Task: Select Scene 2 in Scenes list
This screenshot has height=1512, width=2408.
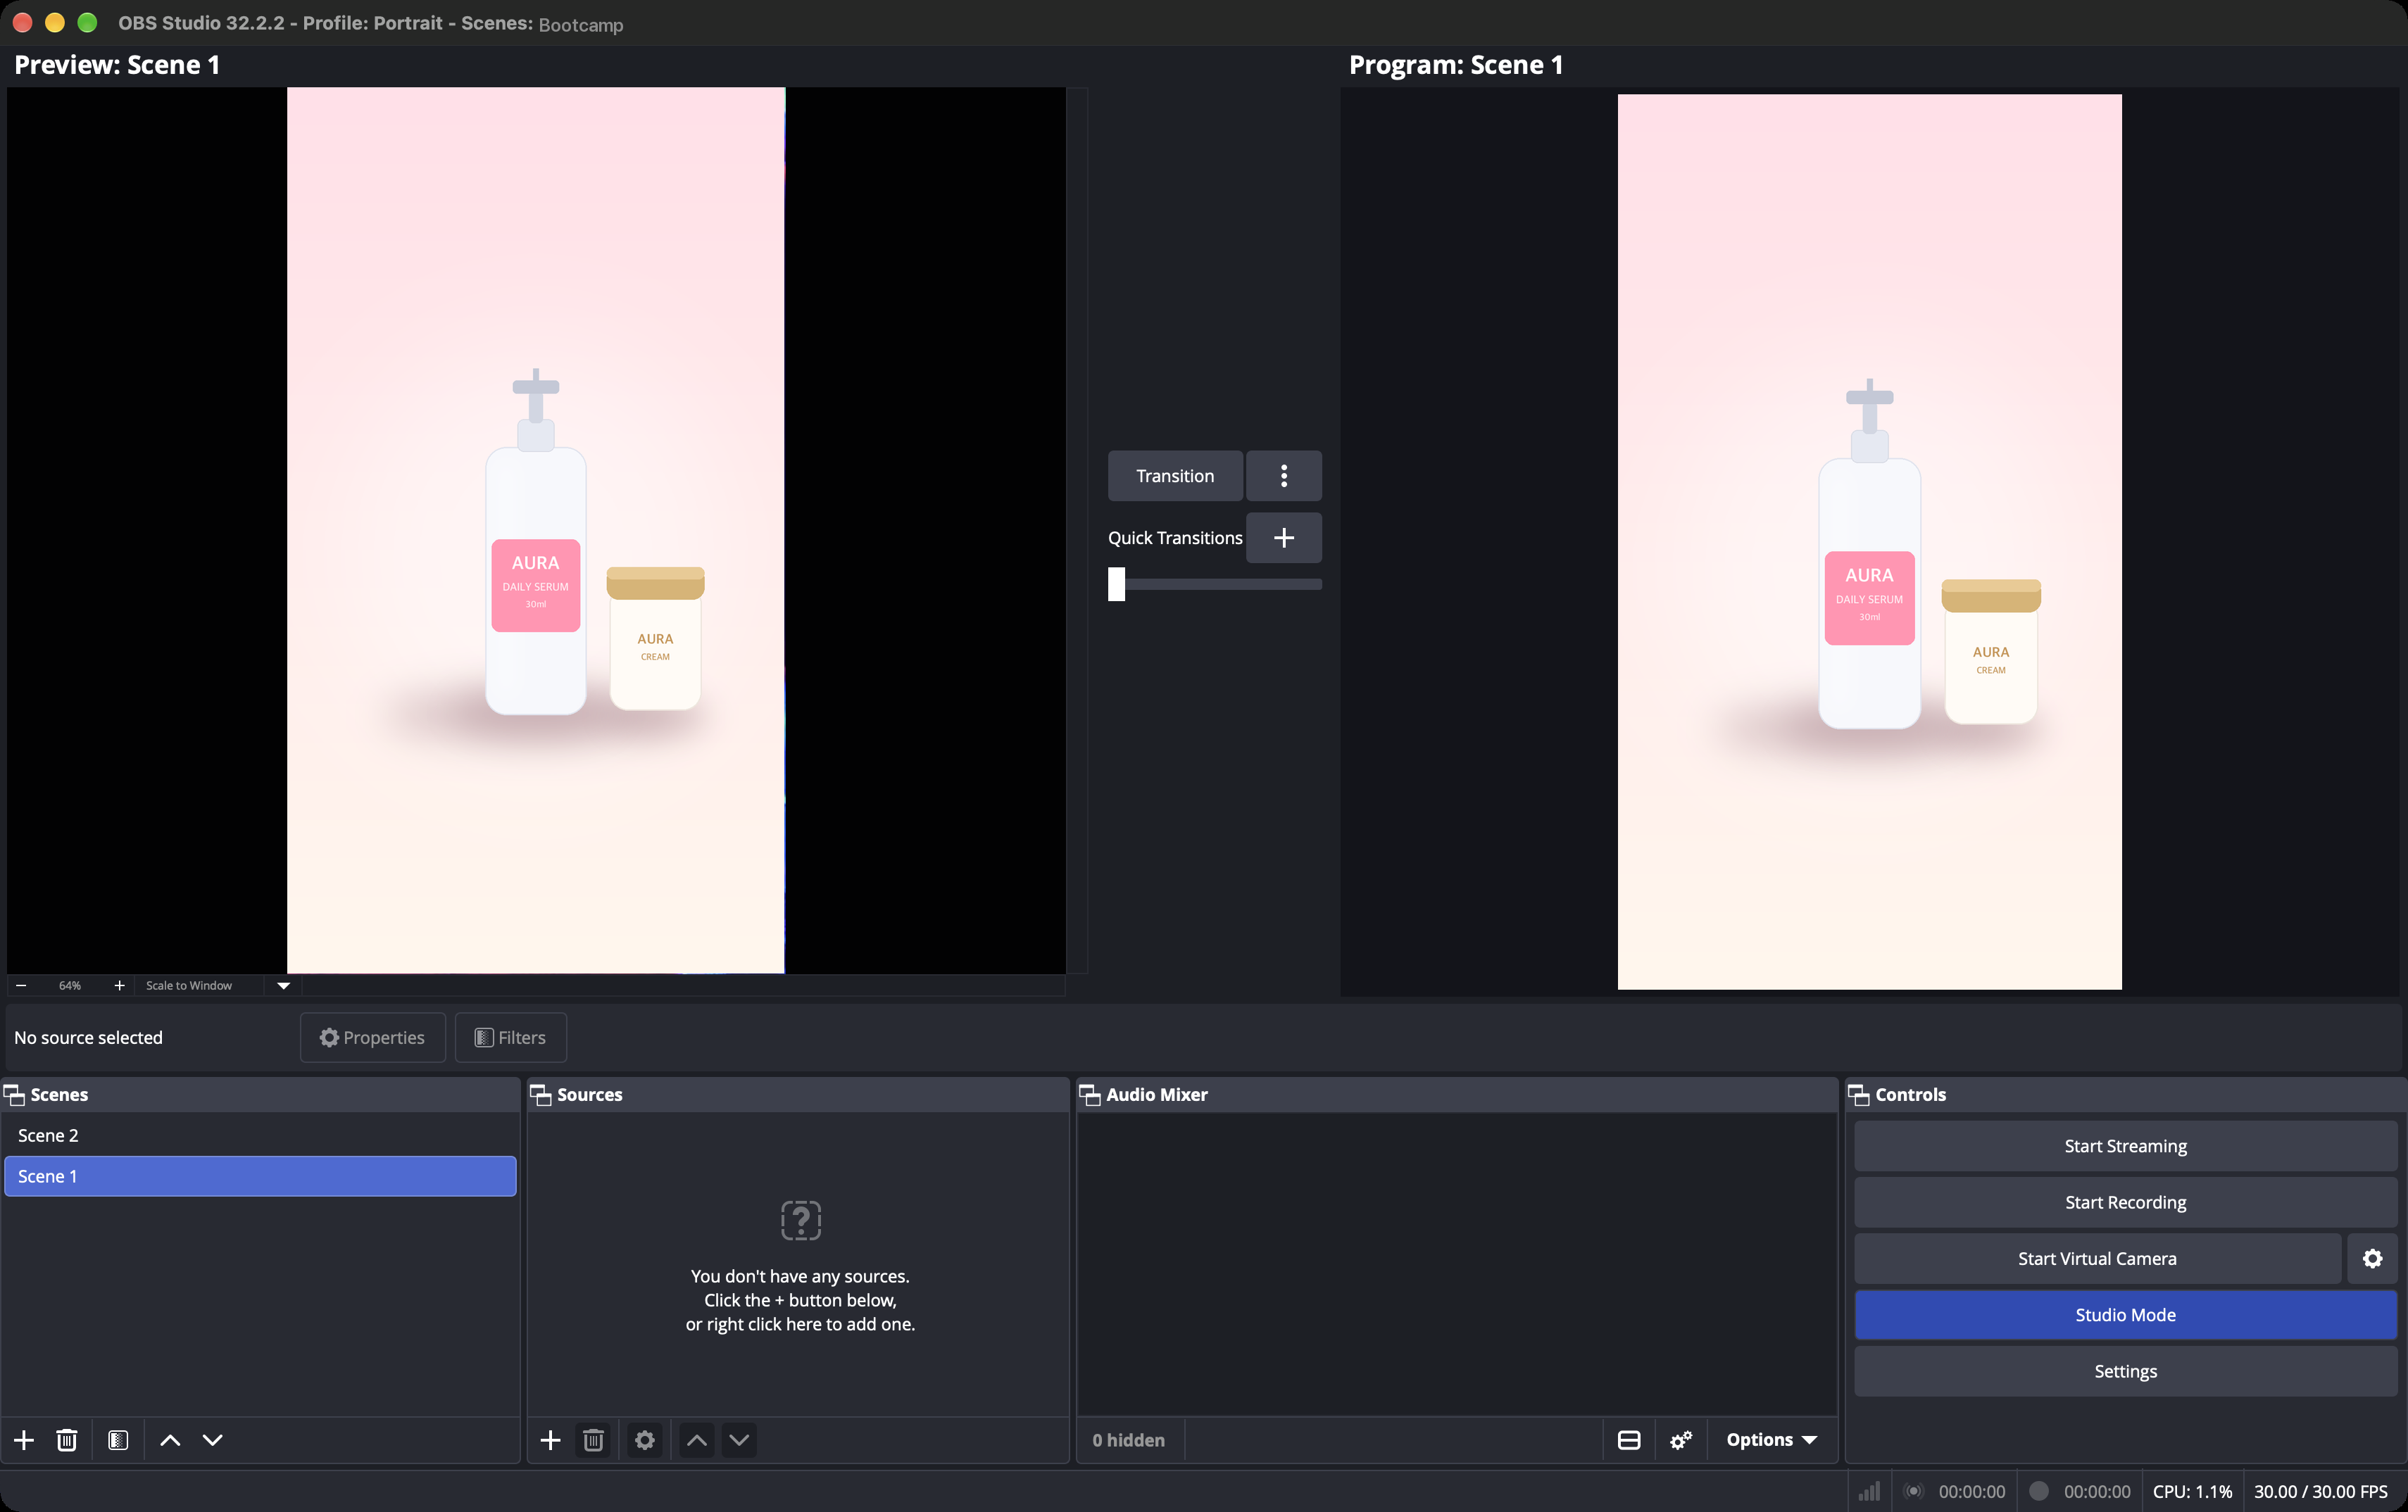Action: (260, 1136)
